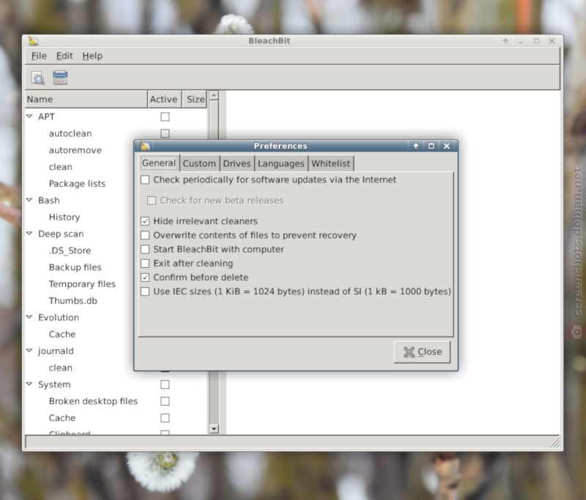The image size is (586, 500).
Task: Collapse the Evolution tree group
Action: click(x=29, y=318)
